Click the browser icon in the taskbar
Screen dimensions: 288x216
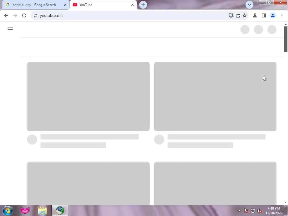click(60, 210)
